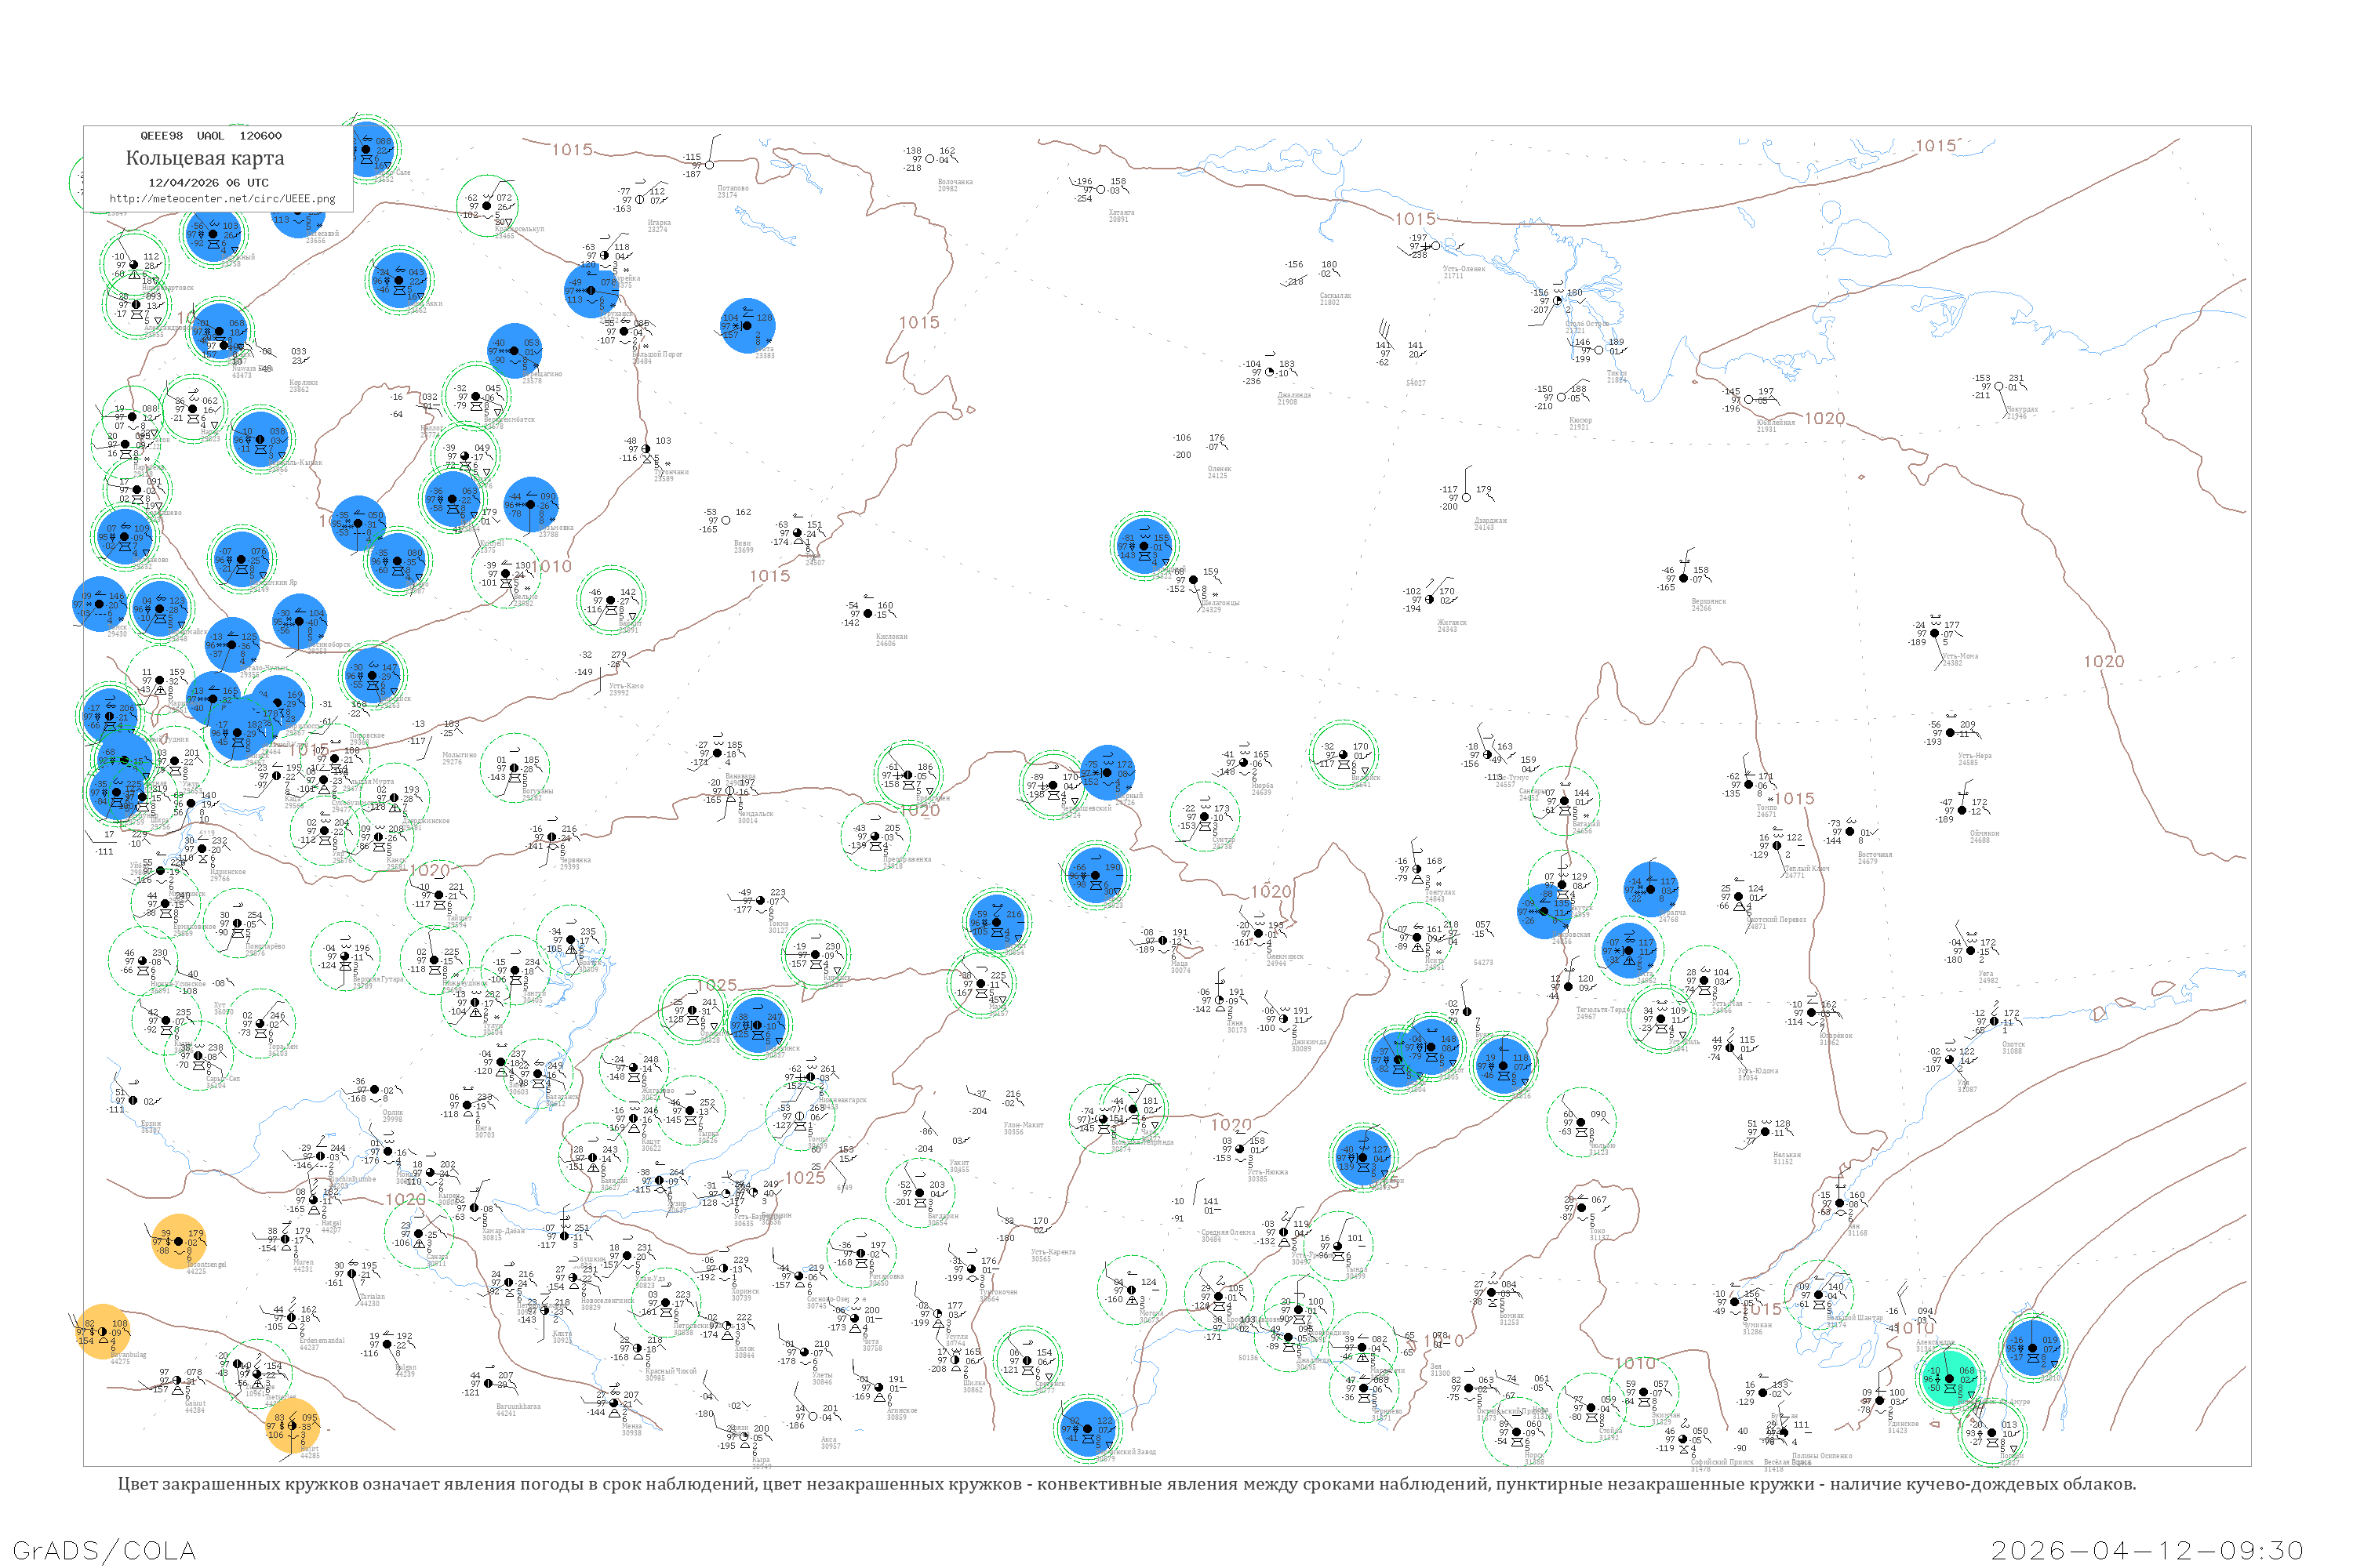This screenshot has height=1568, width=2353.
Task: Click the Bulgan station plot
Action: click(388, 1344)
